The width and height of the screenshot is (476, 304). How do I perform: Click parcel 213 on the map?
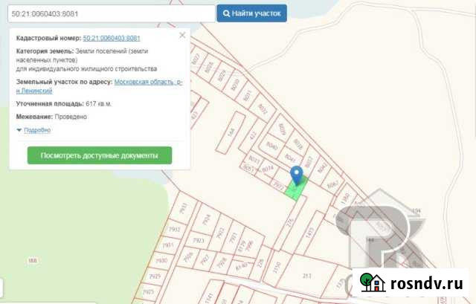(306, 275)
